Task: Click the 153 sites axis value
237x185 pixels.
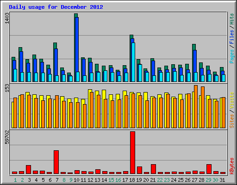Action: coord(7,88)
